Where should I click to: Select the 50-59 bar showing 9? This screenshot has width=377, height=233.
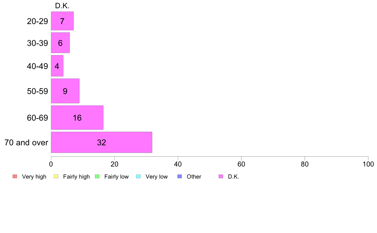65,91
